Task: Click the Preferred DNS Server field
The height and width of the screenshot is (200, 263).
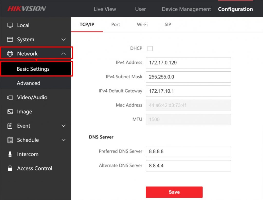Action: click(x=188, y=151)
